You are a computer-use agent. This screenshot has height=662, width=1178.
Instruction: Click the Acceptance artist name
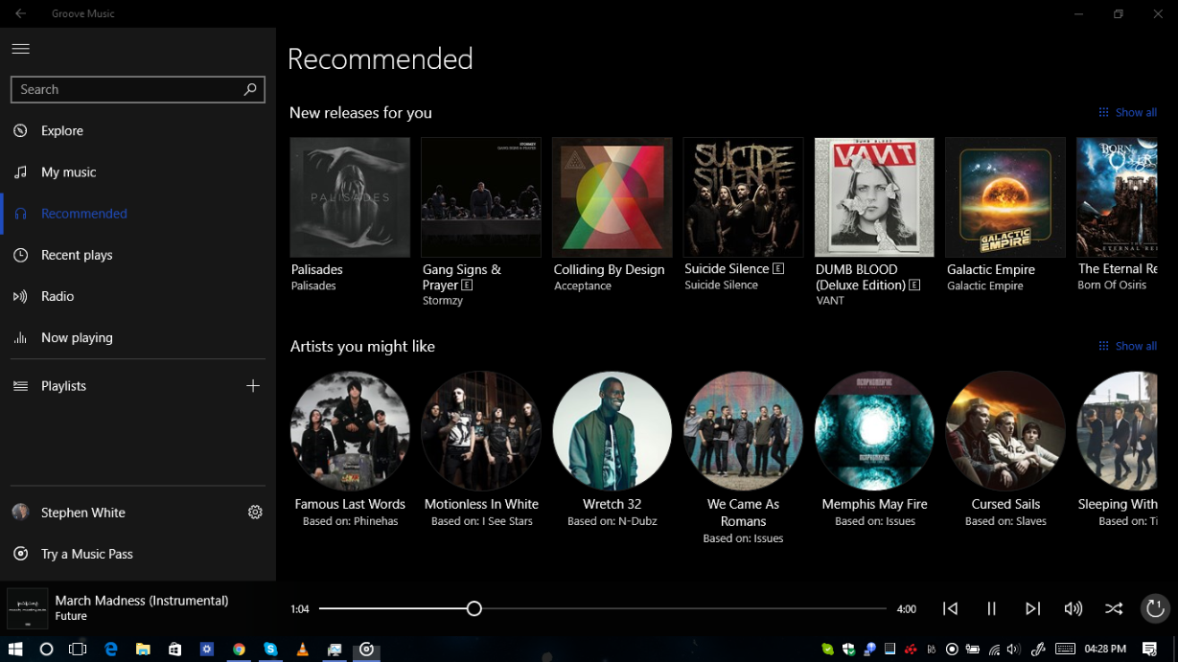[x=582, y=285]
